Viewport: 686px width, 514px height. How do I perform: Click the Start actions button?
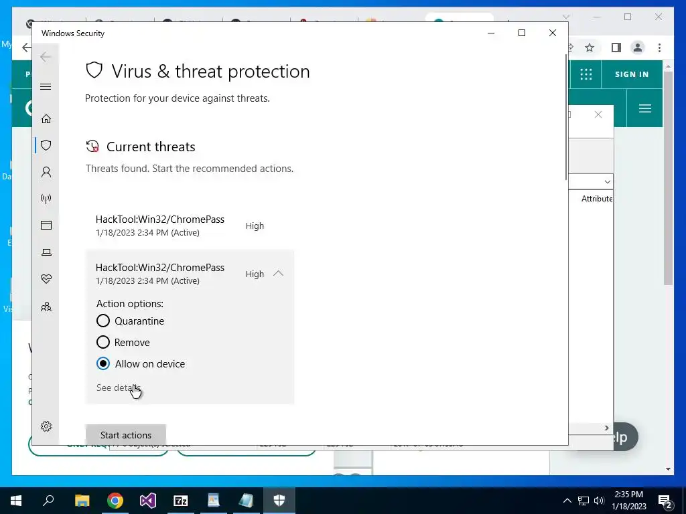coord(125,435)
